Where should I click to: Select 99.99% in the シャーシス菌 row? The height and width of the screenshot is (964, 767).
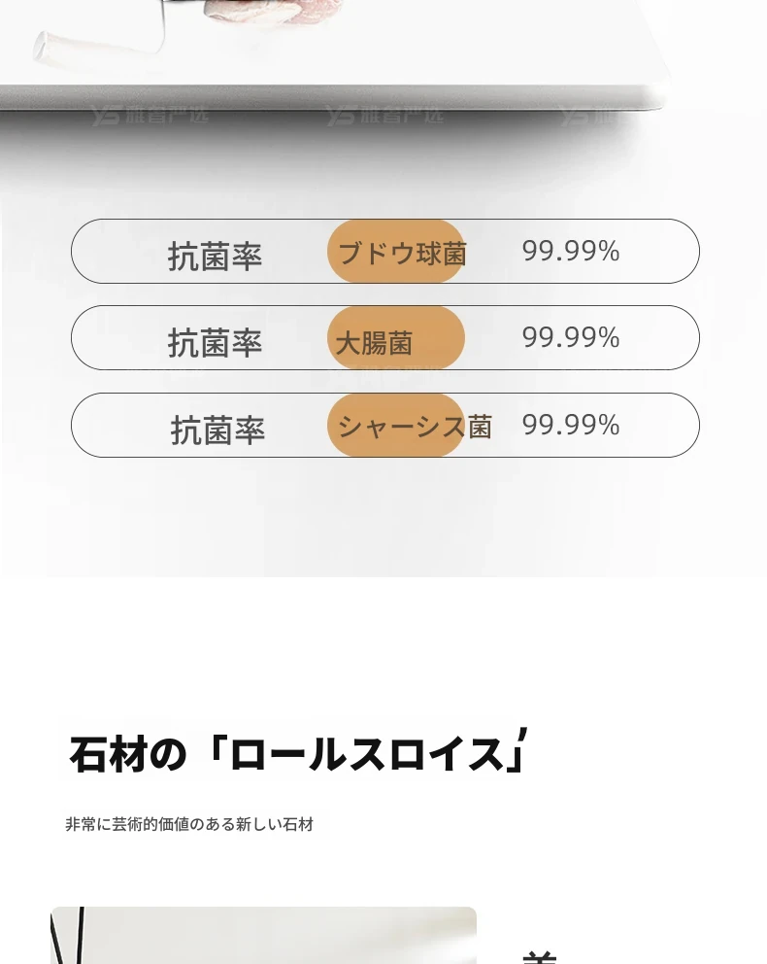(570, 425)
